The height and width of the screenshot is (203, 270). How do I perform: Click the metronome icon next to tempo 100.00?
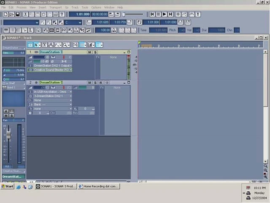(x=113, y=30)
